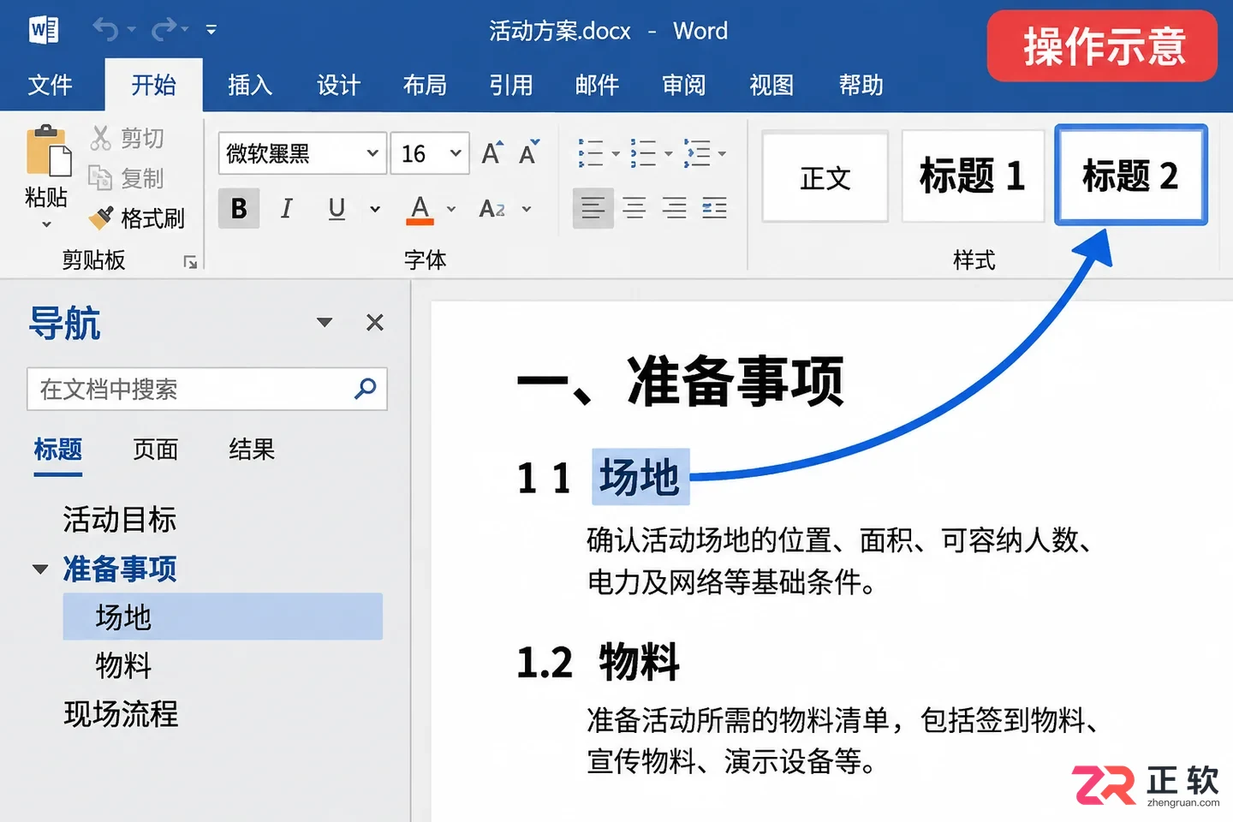Screen dimensions: 1233x822
Task: Collapse the 准备事项 heading in navigation
Action: 39,569
